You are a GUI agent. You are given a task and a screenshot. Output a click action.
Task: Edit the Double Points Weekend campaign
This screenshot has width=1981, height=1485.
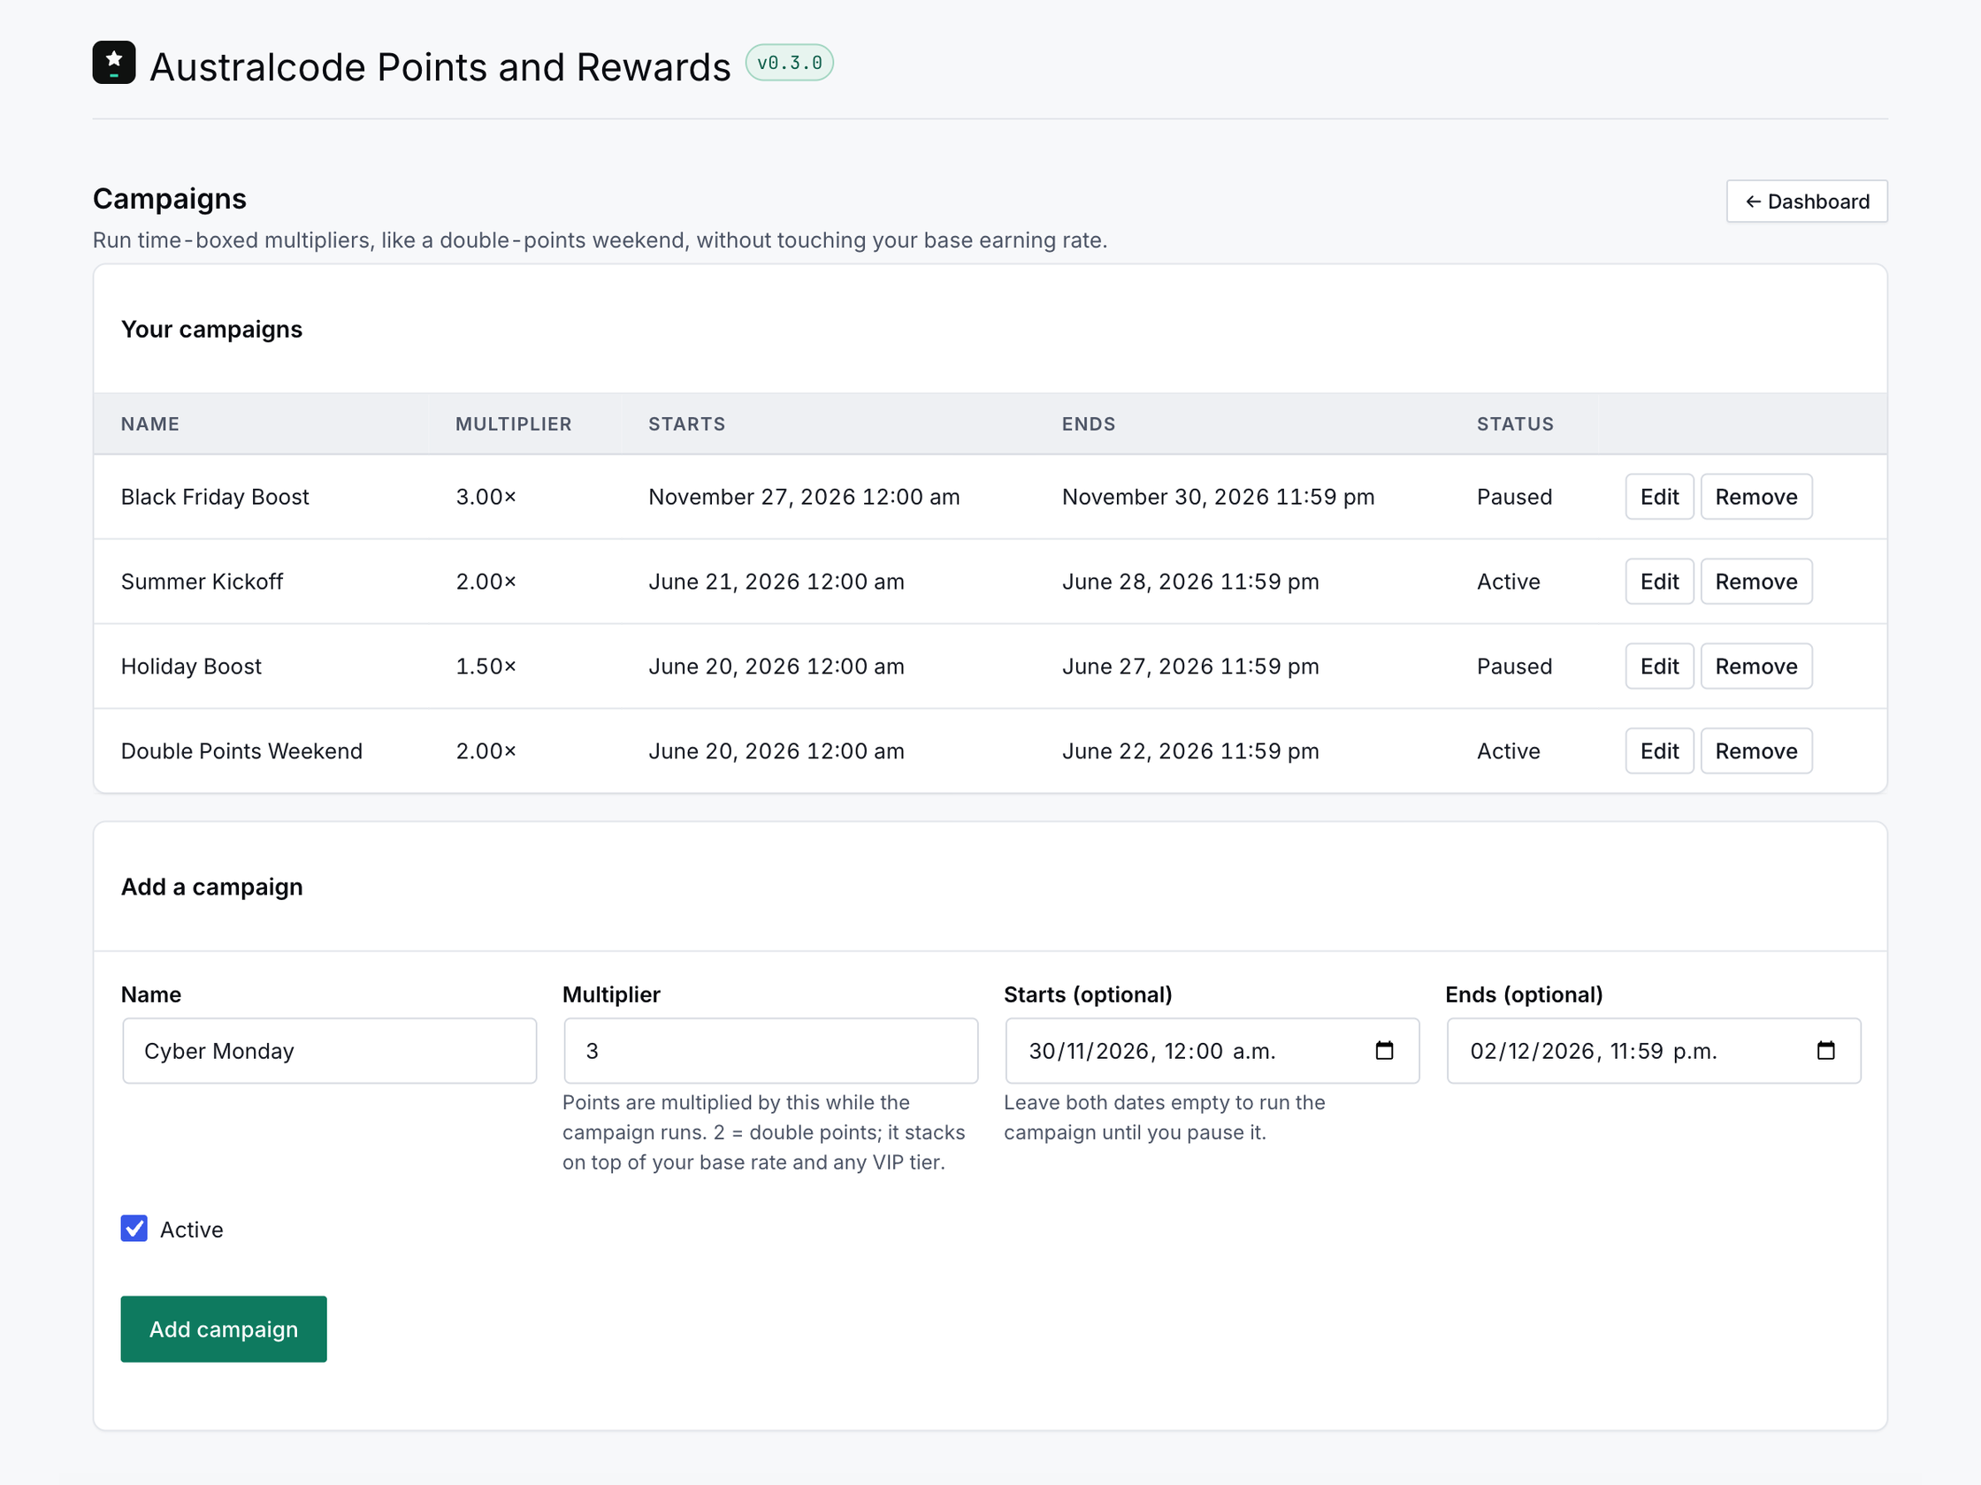[1658, 751]
